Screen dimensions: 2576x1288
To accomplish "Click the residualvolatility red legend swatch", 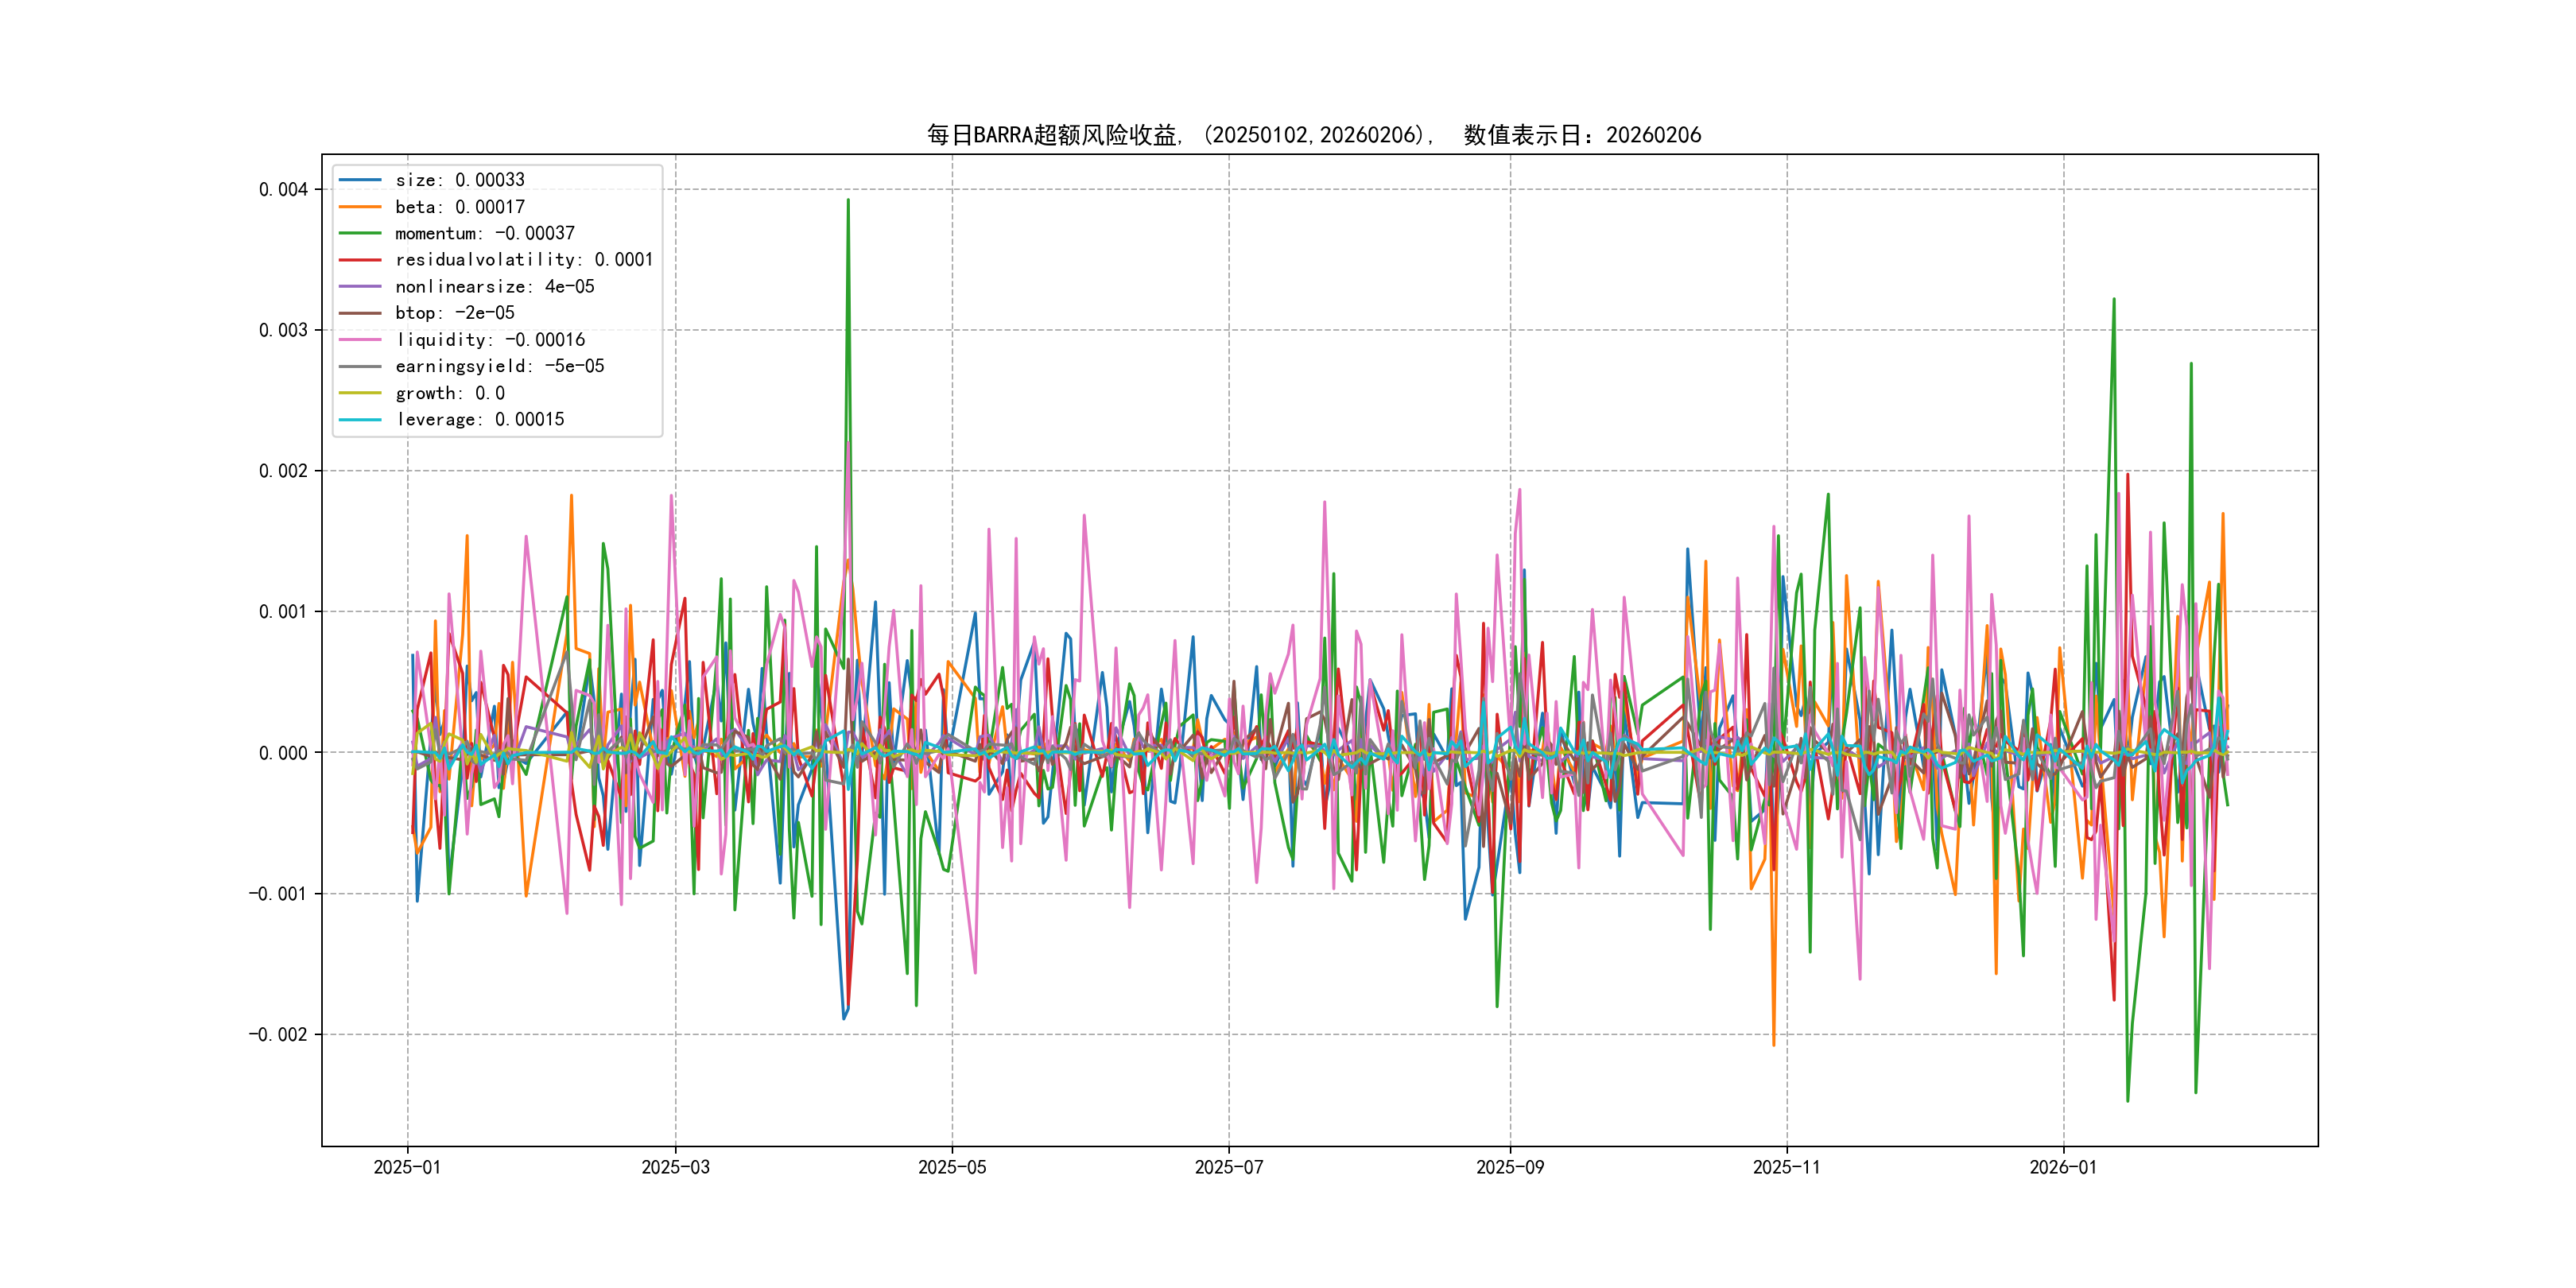I will [360, 260].
